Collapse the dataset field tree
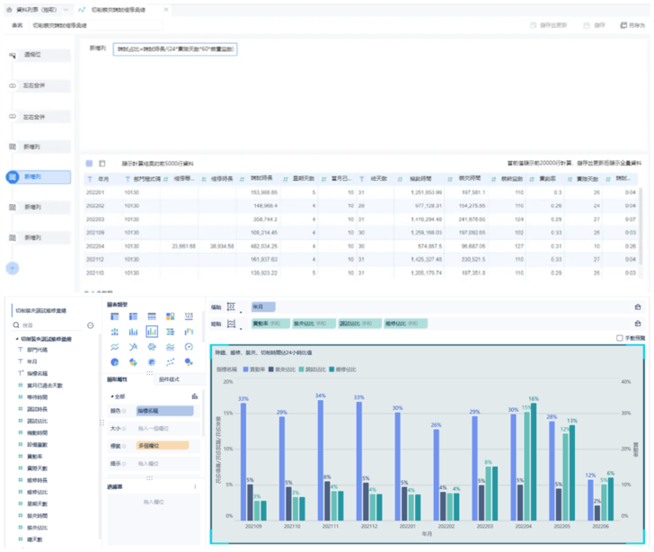Screen dimensions: 654x552 (17, 338)
